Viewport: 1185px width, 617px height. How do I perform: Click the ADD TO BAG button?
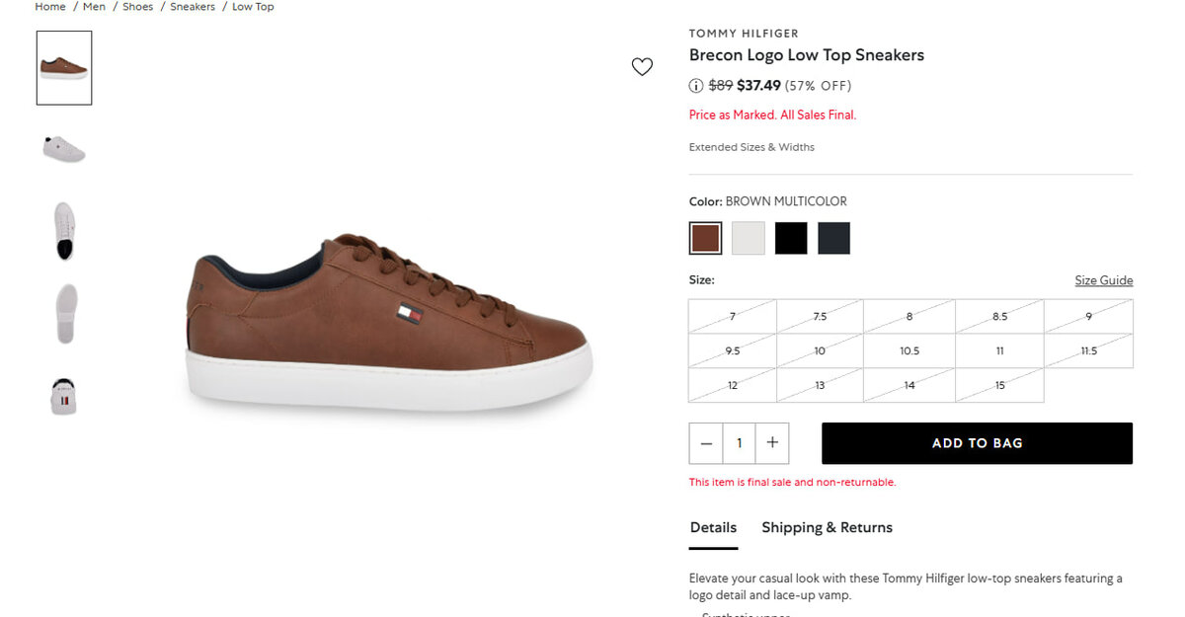coord(977,443)
